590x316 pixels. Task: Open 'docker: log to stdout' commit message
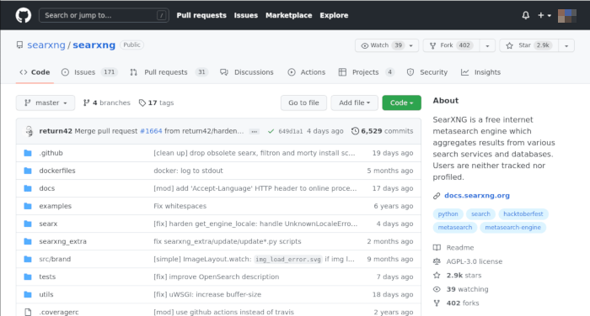tap(188, 171)
